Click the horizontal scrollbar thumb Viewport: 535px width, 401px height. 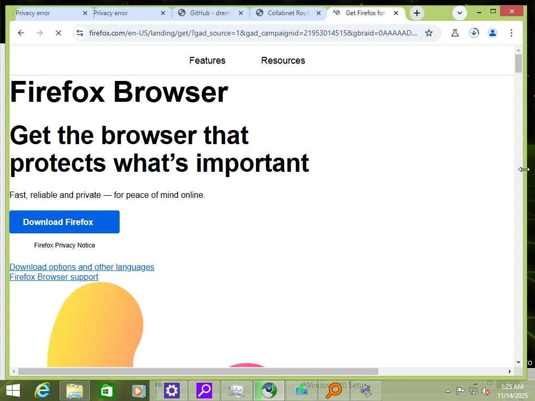[x=198, y=371]
